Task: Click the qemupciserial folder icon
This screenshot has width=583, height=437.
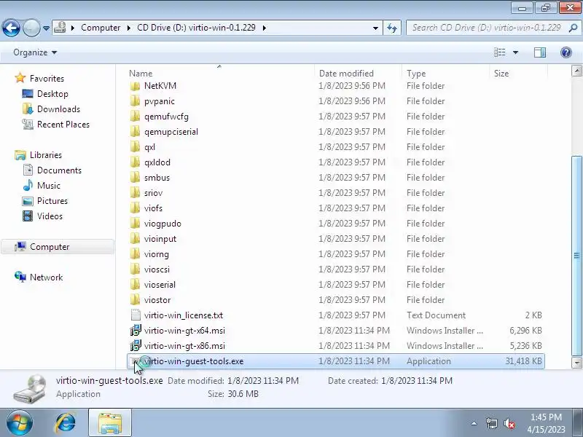Action: tap(136, 132)
